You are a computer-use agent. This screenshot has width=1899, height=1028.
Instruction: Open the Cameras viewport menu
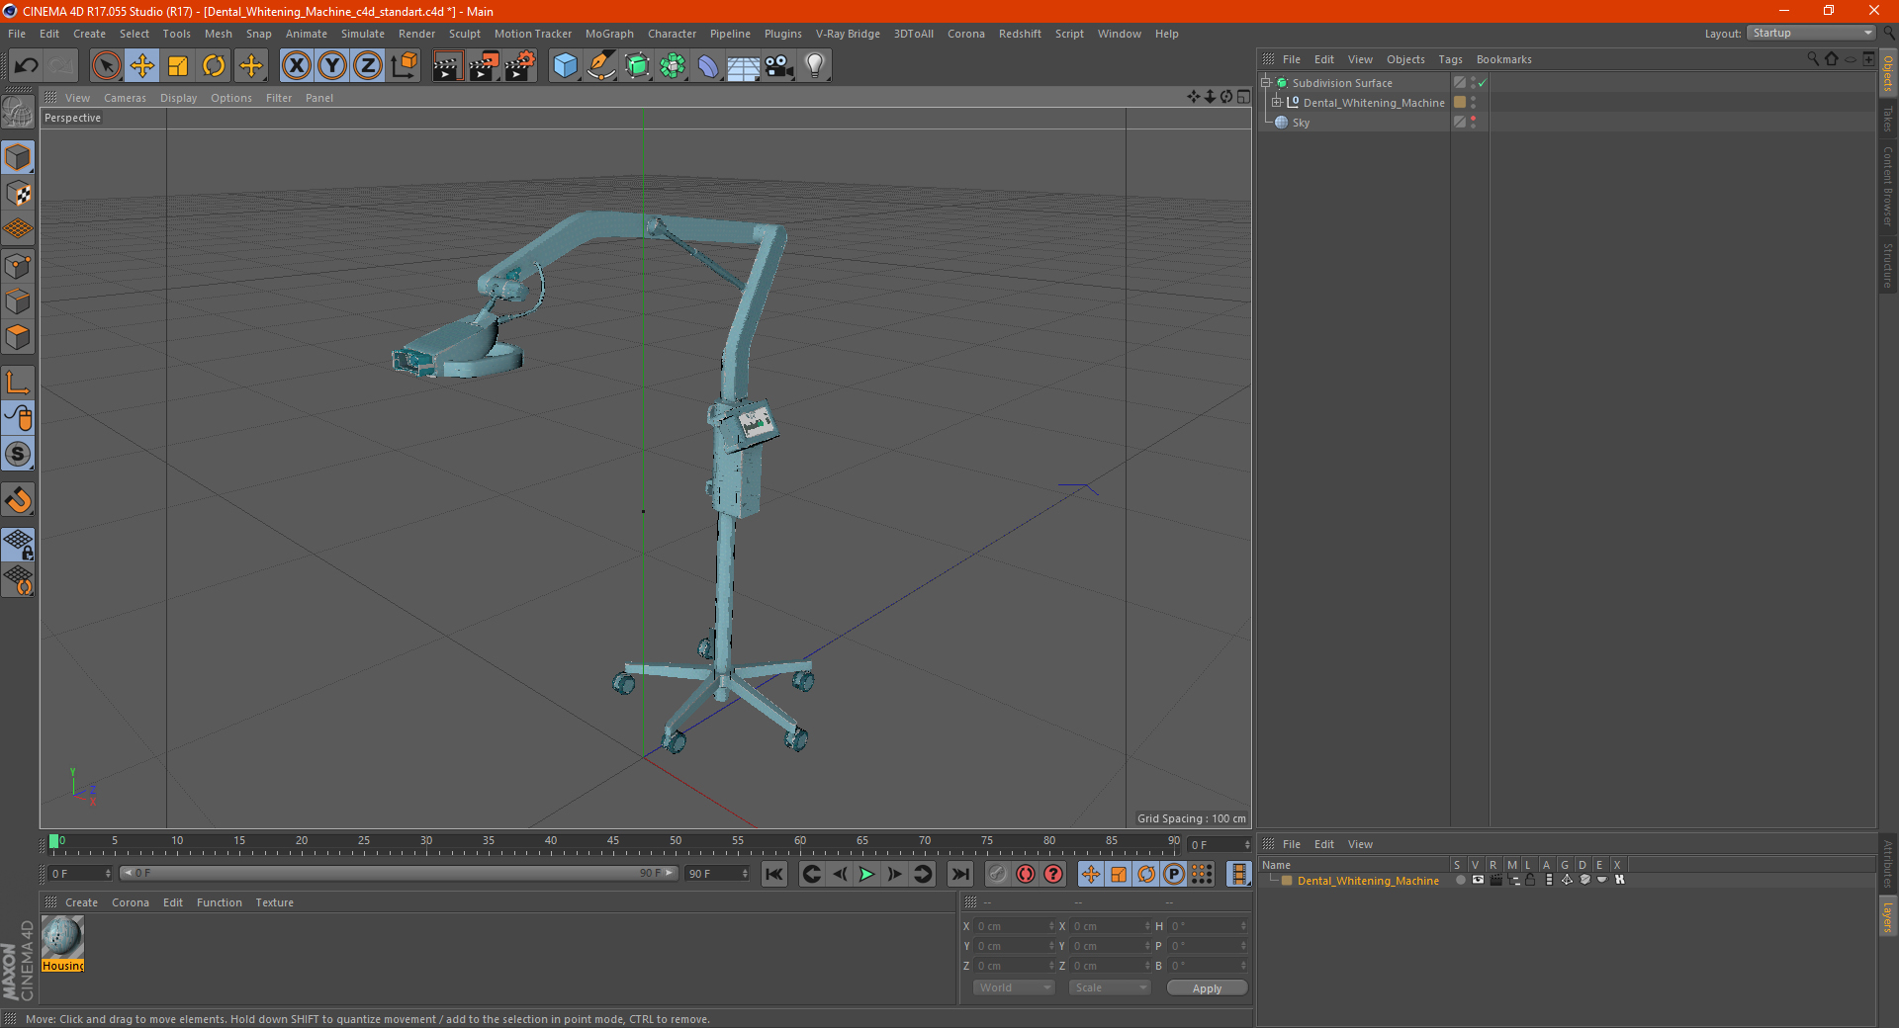tap(125, 98)
